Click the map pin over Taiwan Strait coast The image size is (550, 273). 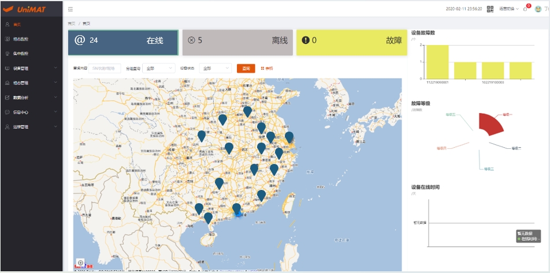(x=261, y=196)
